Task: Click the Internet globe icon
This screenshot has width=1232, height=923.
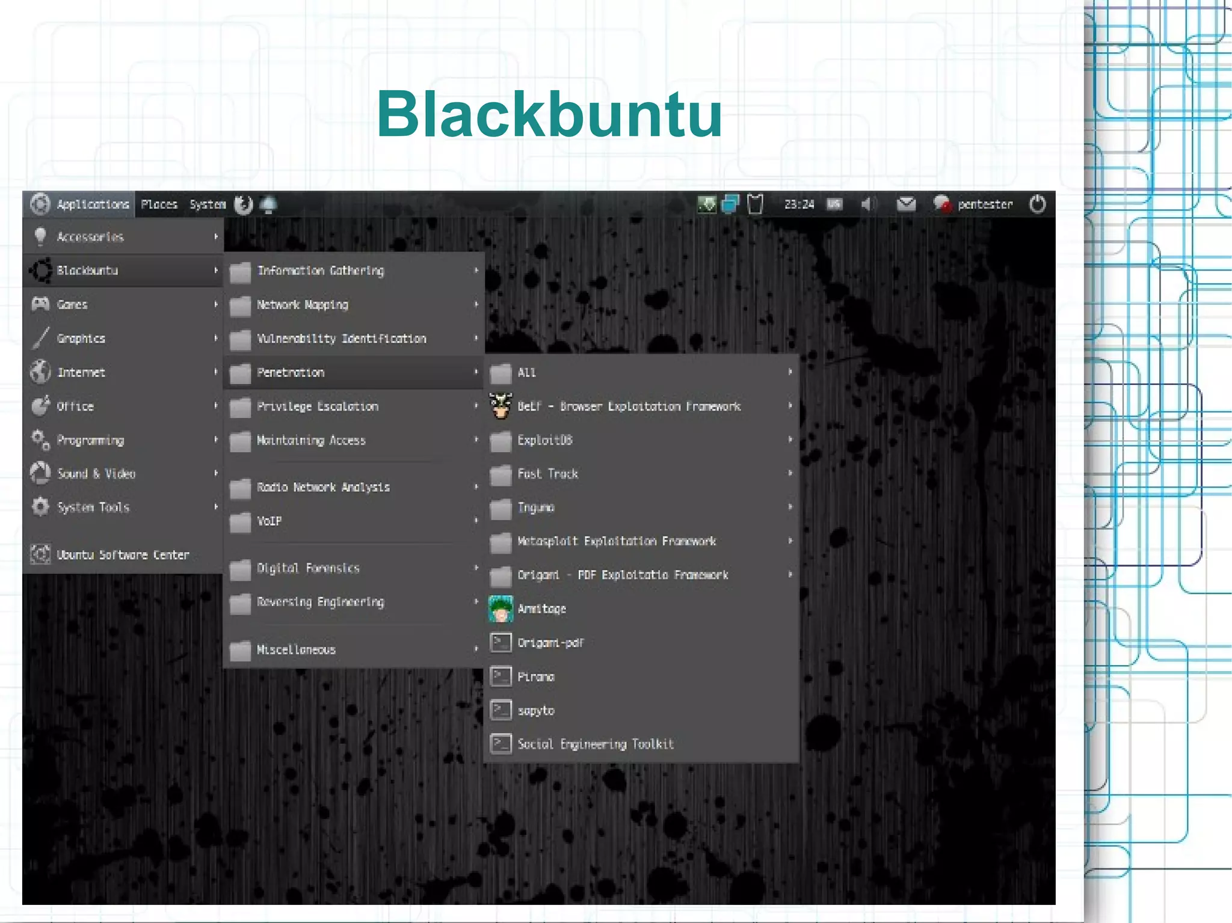Action: pyautogui.click(x=40, y=372)
